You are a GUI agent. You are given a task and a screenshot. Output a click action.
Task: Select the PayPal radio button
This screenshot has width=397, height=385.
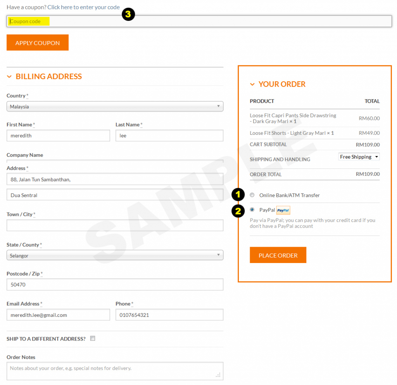pyautogui.click(x=252, y=210)
